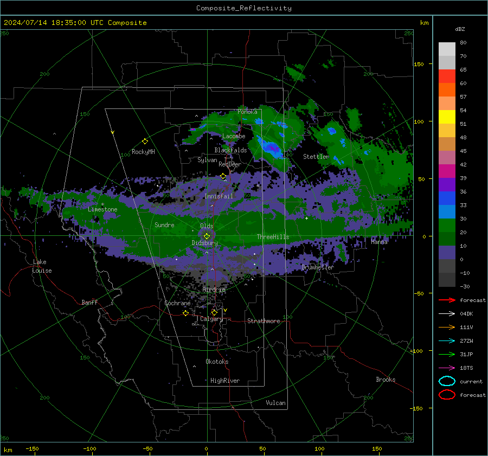Pick the green 31JP arrow icon
This screenshot has height=456, width=488.
[x=447, y=354]
